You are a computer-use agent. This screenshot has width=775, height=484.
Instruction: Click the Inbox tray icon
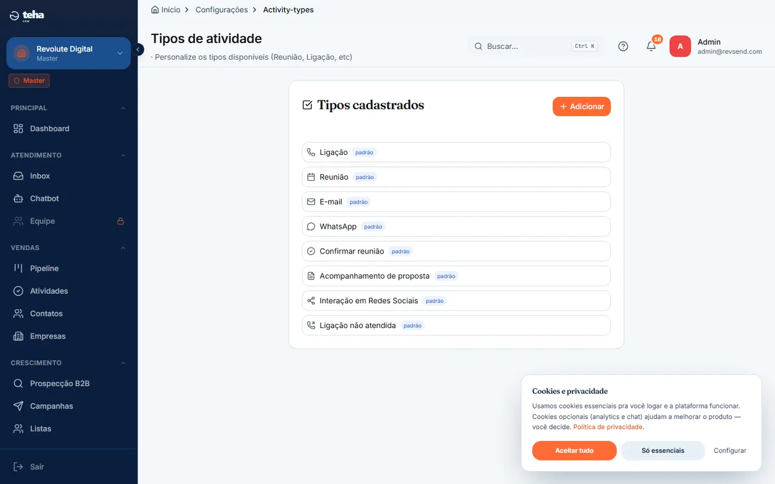(x=18, y=175)
